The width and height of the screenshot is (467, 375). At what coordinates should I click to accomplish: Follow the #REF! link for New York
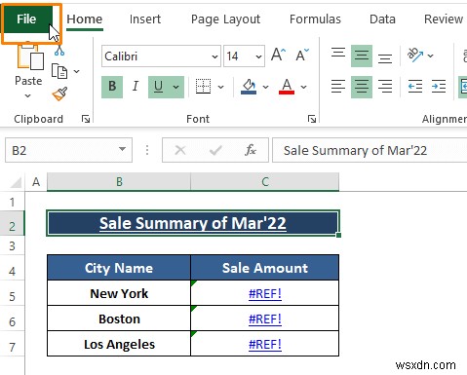click(x=265, y=294)
